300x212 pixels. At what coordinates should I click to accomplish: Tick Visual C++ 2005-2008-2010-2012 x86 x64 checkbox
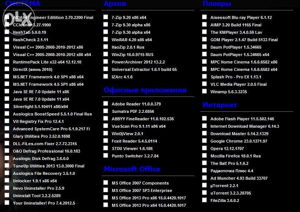[7, 54]
